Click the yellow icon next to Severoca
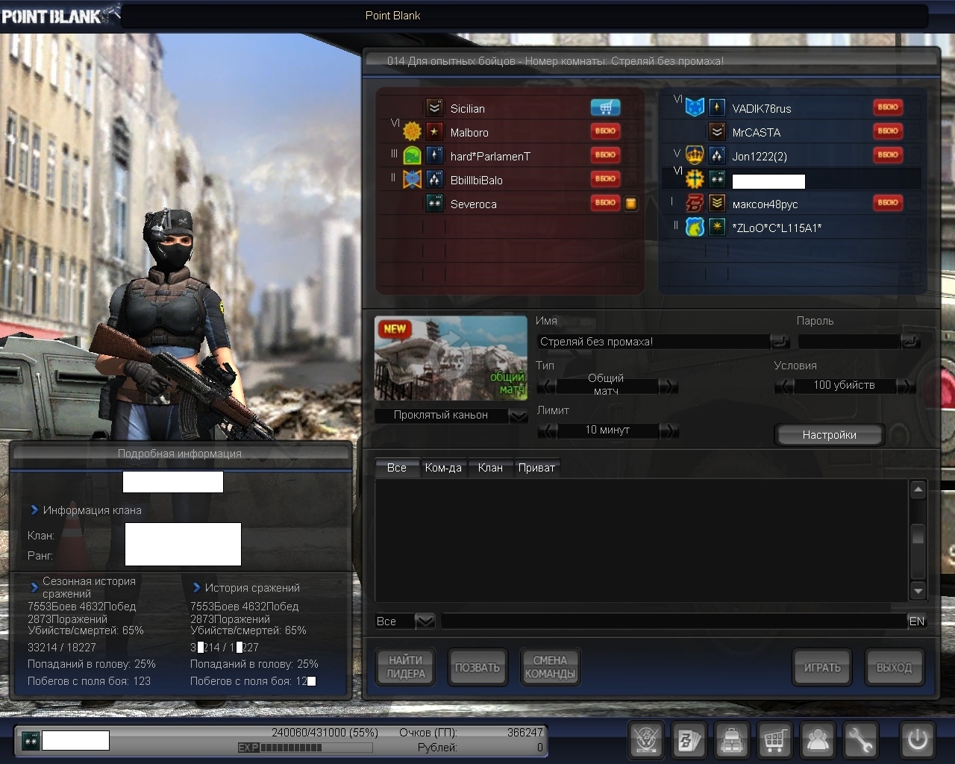 click(x=631, y=204)
